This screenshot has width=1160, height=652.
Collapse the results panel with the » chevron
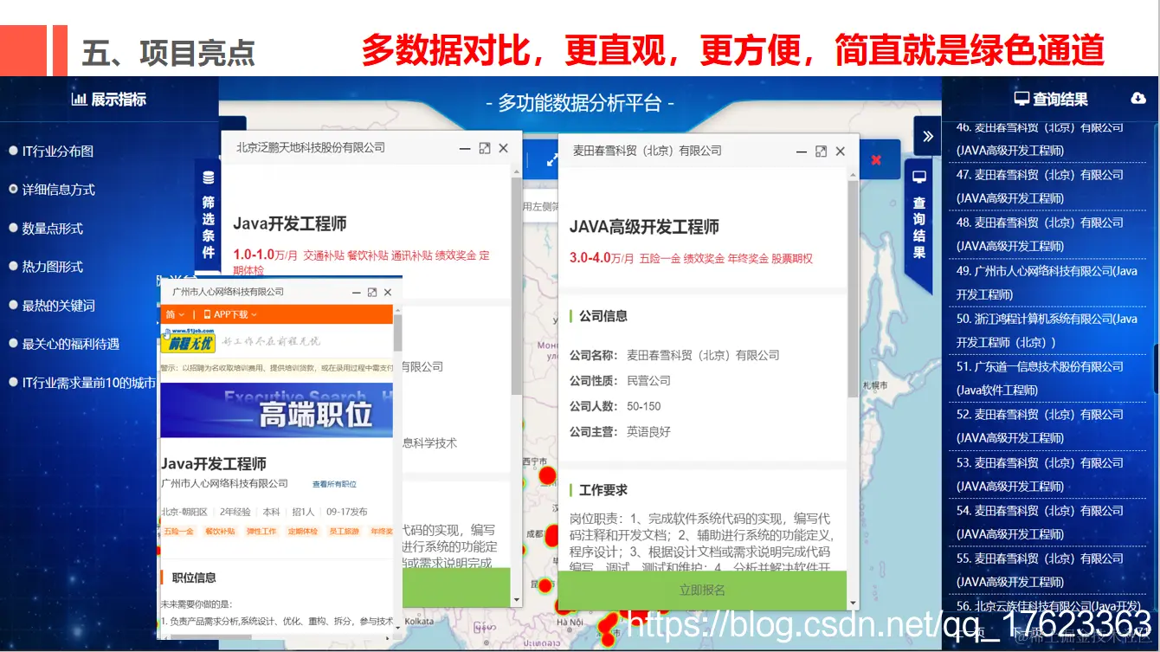[927, 136]
